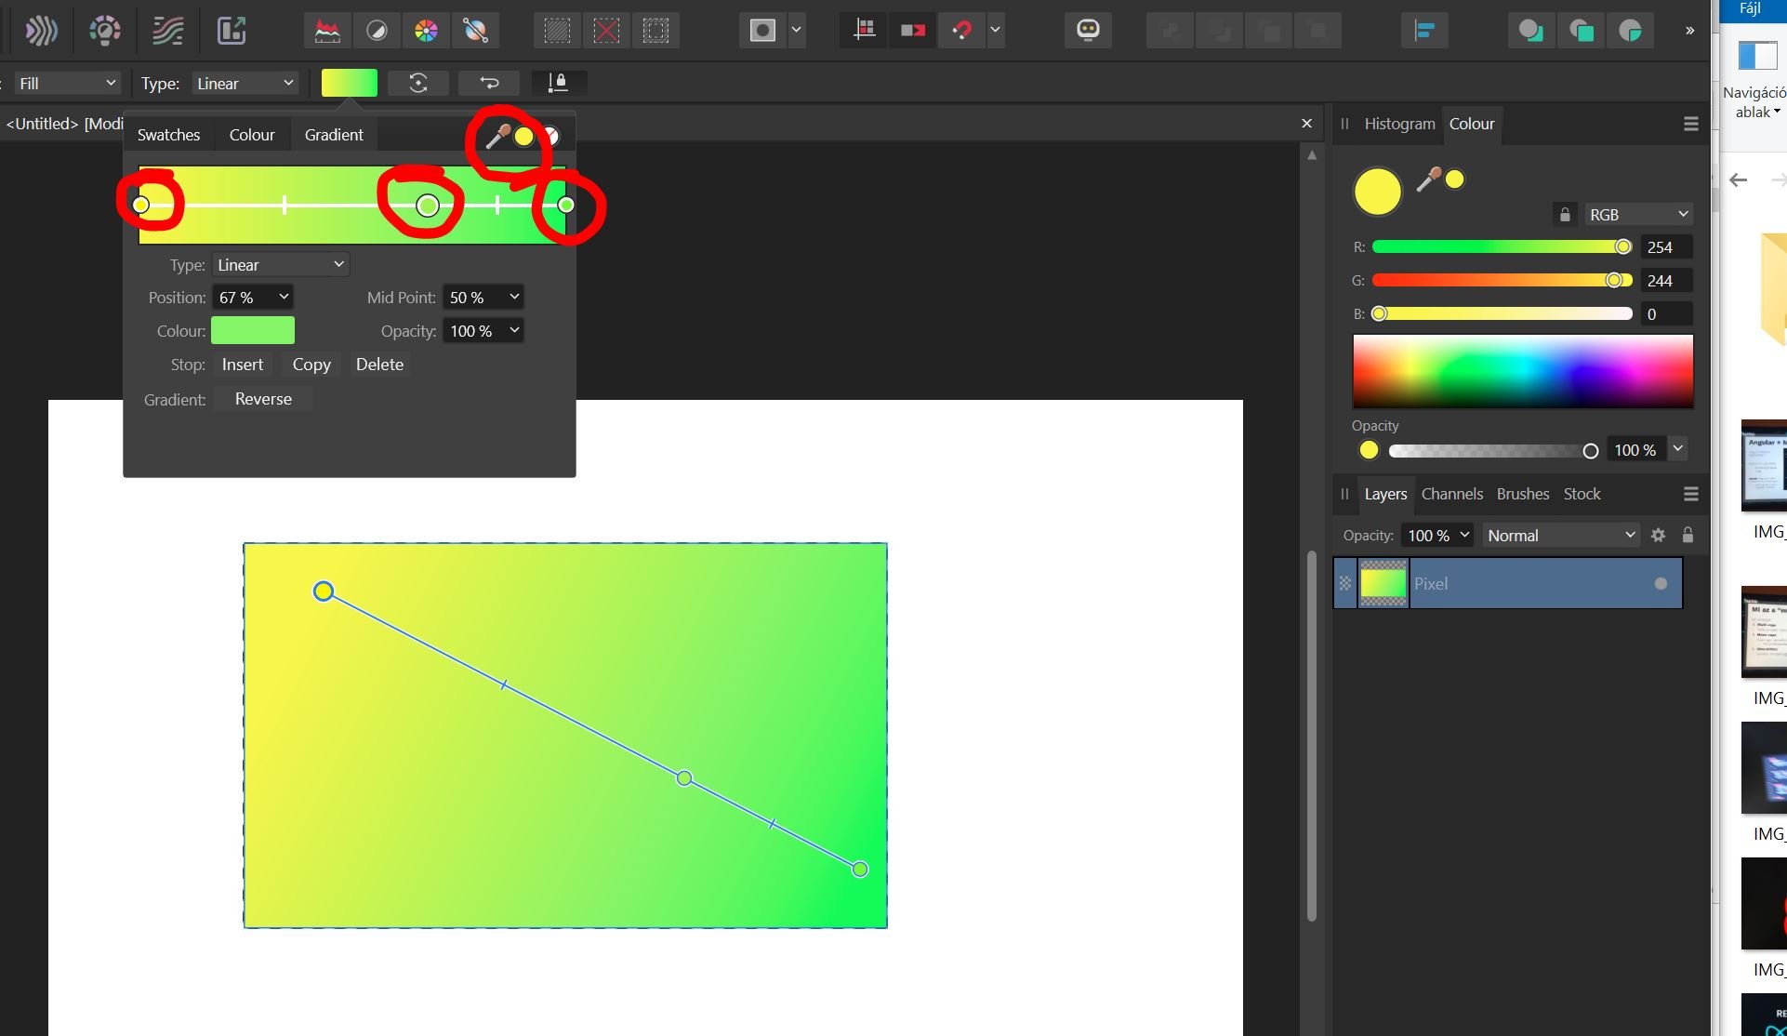This screenshot has width=1787, height=1036.
Task: Switch to the Brushes tab
Action: (x=1522, y=494)
